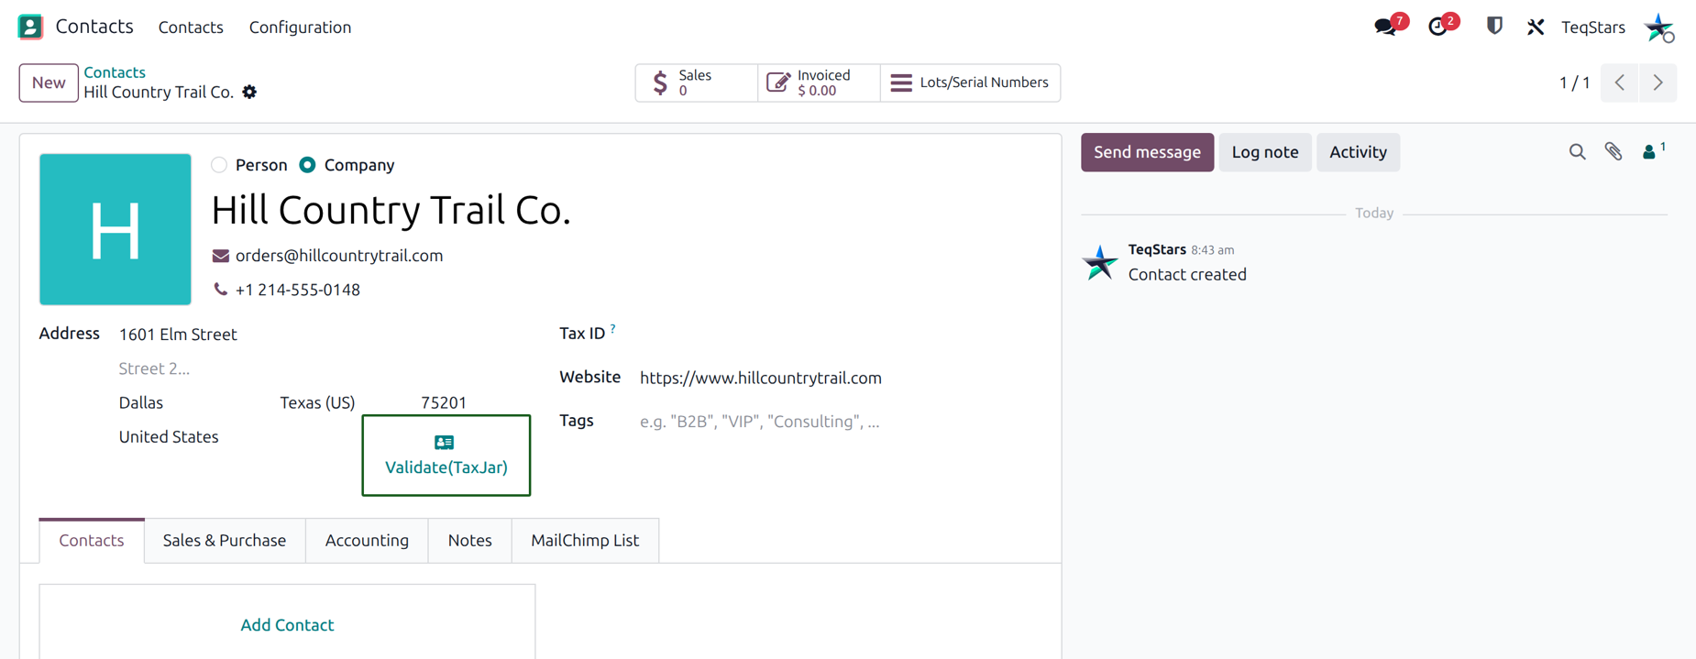
Task: Open the user avatar star icon
Action: [x=1659, y=27]
